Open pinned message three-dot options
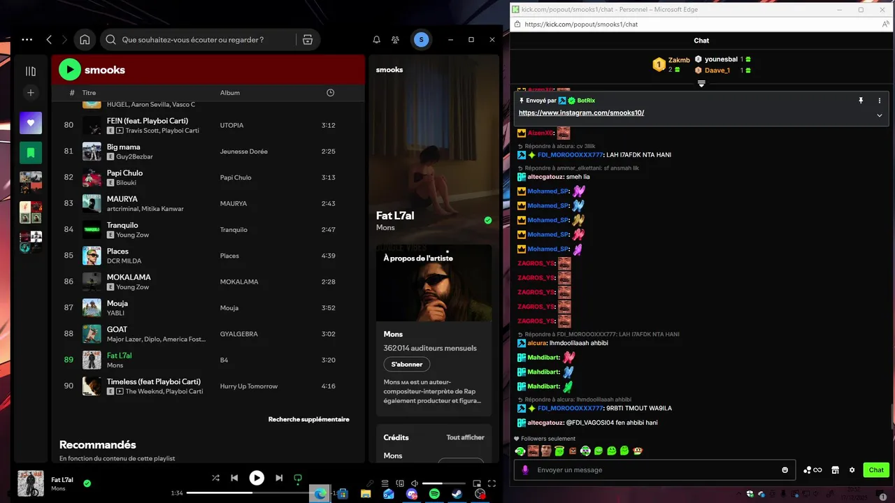 click(880, 101)
